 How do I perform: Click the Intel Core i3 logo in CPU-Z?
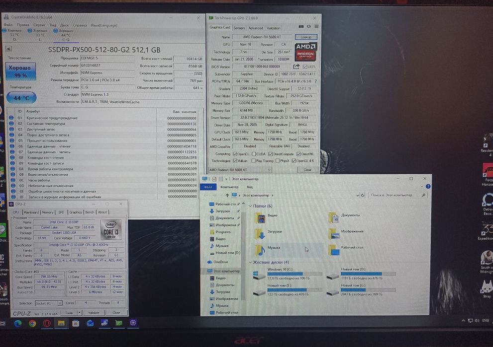coord(111,230)
